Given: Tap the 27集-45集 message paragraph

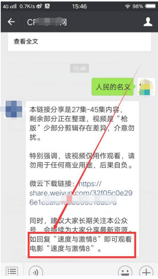Looking at the screenshot, I should (82, 123).
